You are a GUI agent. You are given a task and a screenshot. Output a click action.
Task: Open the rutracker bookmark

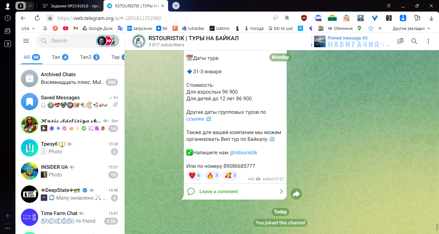coord(193,28)
